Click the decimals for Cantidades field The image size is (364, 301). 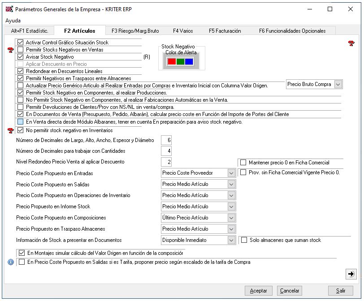[166, 151]
